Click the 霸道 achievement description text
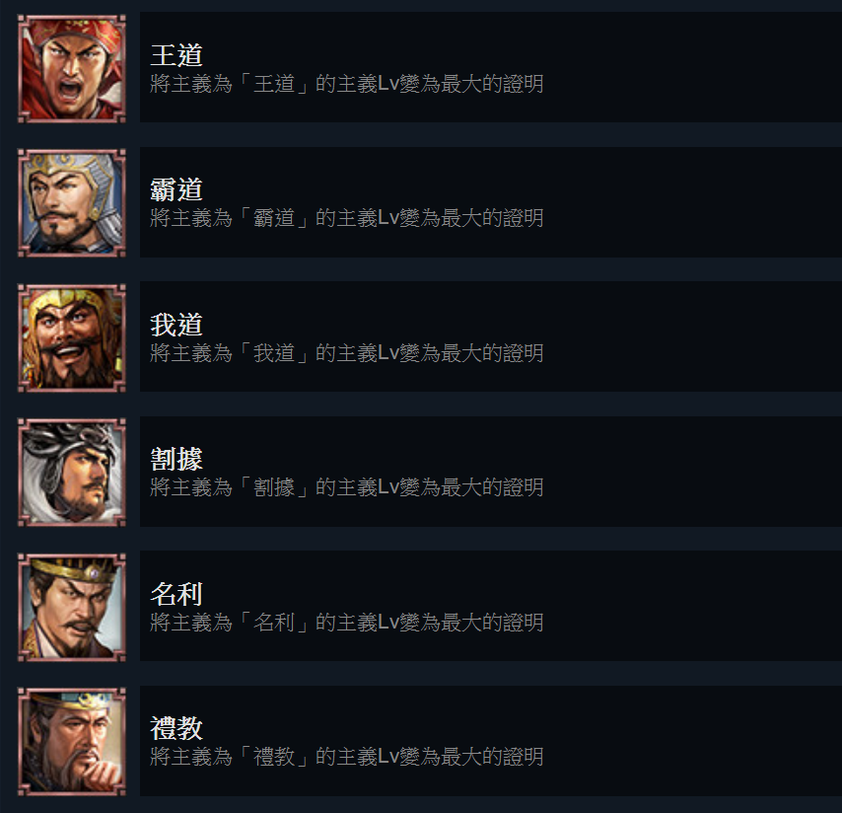The image size is (842, 813). 347,218
